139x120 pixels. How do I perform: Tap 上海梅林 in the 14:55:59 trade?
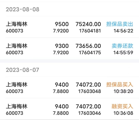pos(17,46)
